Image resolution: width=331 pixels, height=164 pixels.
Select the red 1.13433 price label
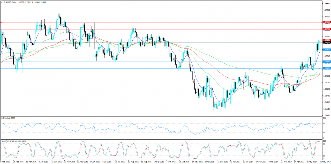point(327,29)
